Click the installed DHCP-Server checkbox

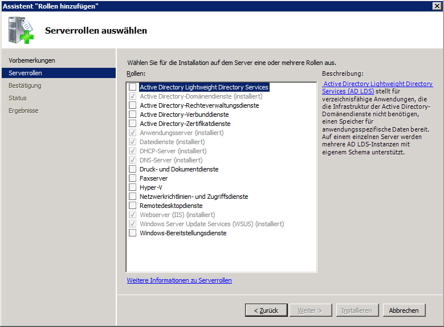tap(133, 151)
